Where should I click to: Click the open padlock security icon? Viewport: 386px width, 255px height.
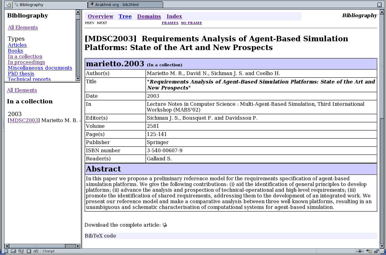[376, 251]
